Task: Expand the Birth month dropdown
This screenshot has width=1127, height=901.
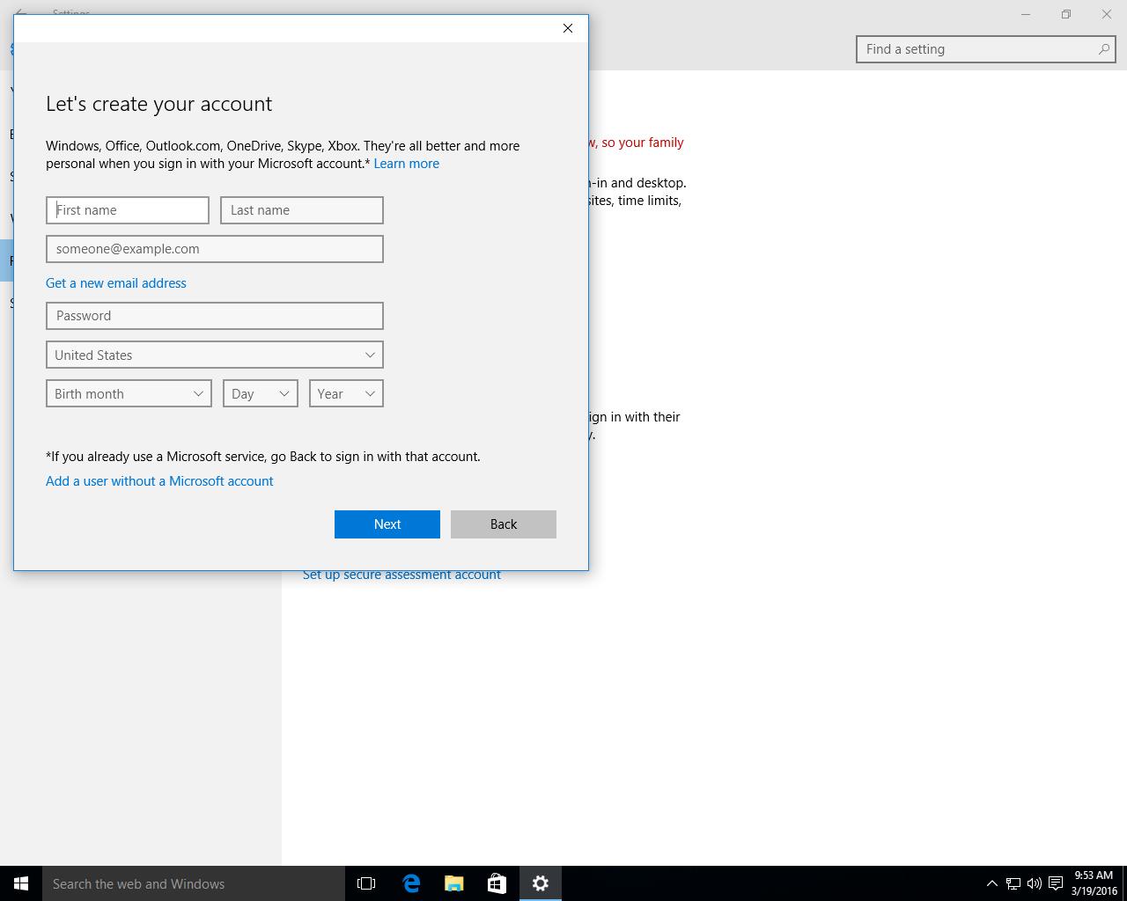Action: coord(129,393)
